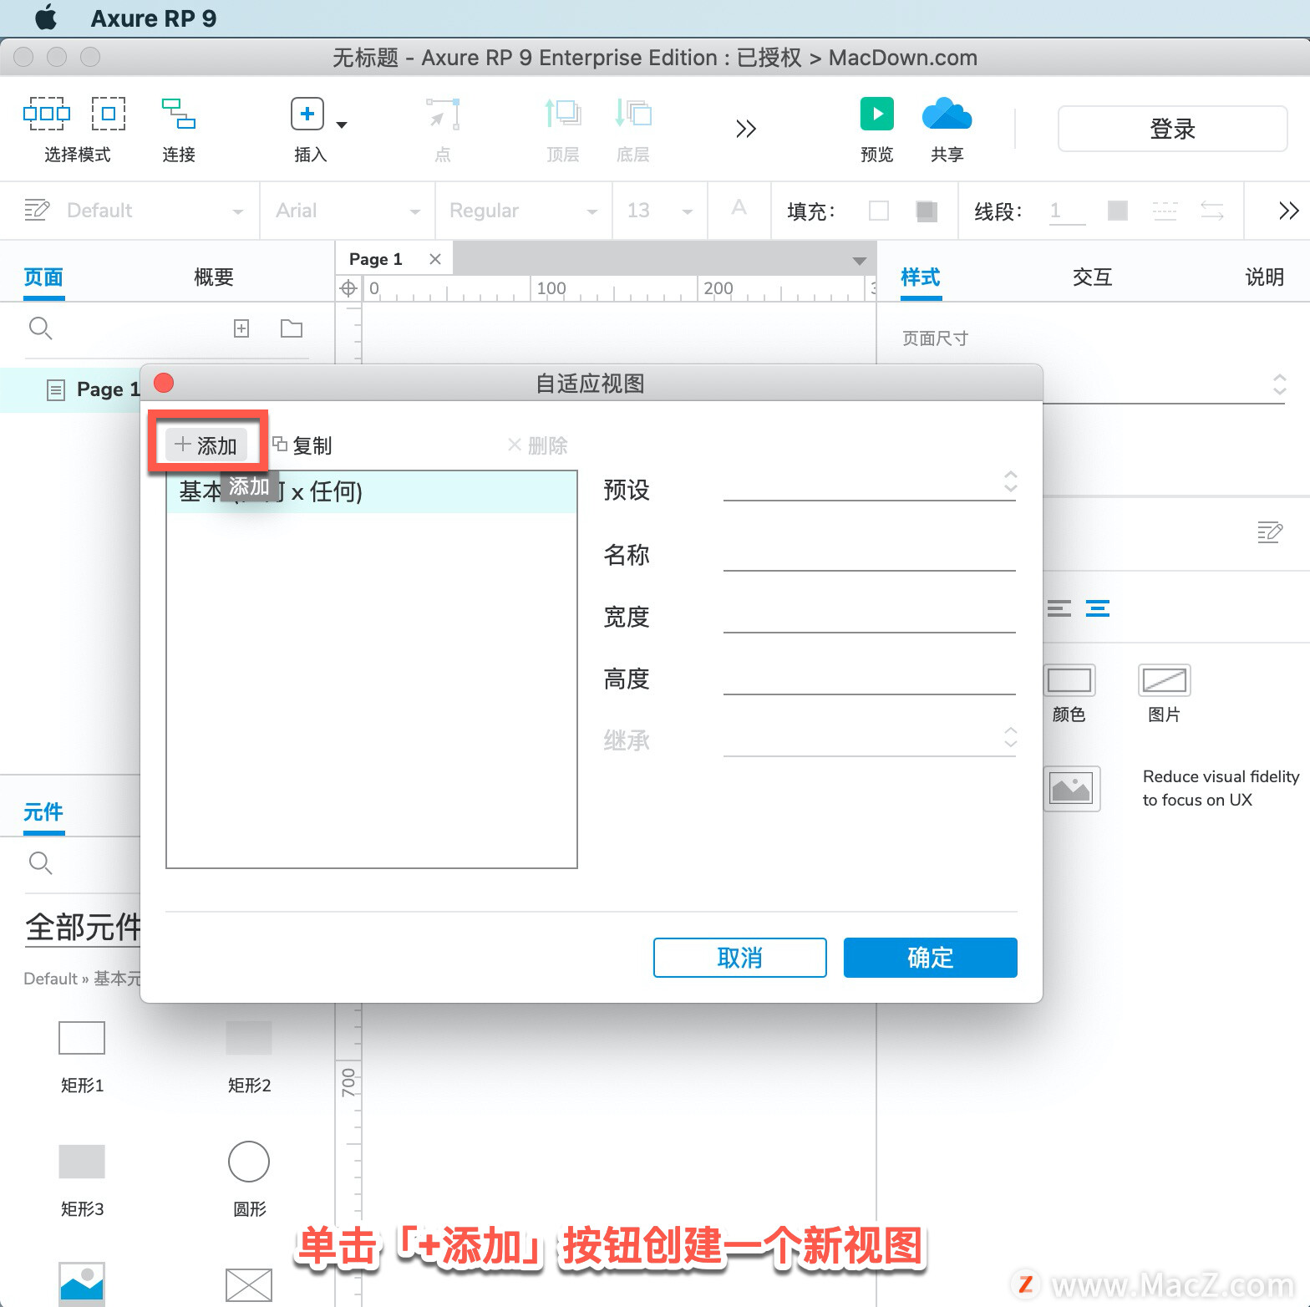The height and width of the screenshot is (1307, 1310).
Task: Close the Page 1 canvas tab
Action: [x=435, y=259]
